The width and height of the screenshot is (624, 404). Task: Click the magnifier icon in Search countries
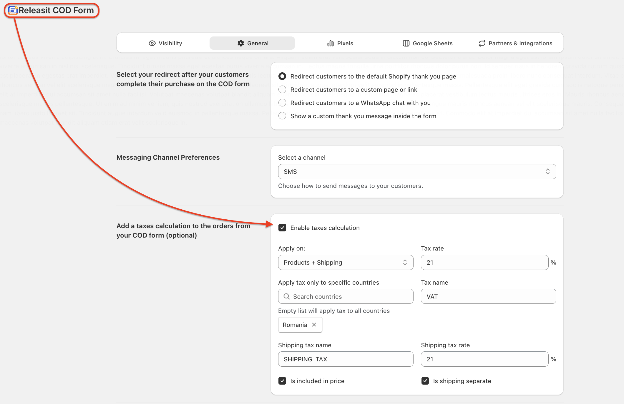(x=286, y=296)
